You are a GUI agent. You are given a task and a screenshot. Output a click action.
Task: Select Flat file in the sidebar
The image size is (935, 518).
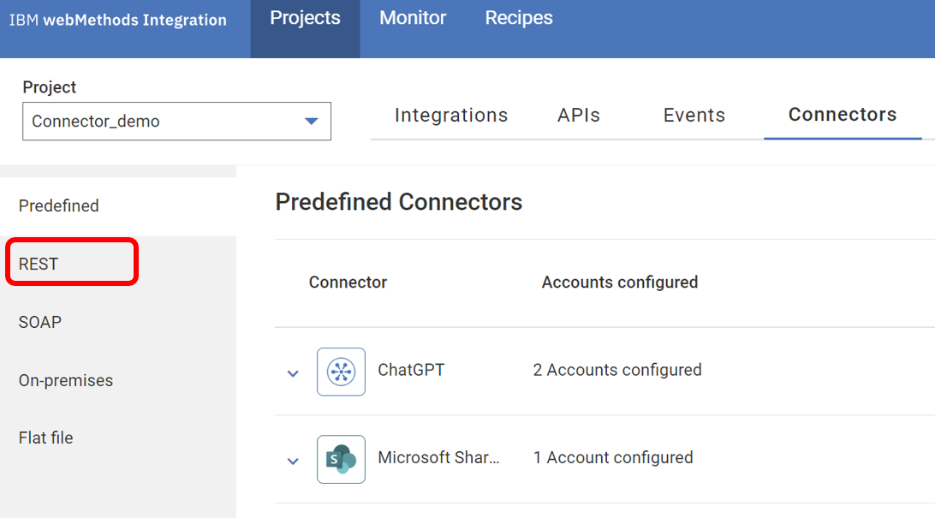[46, 438]
